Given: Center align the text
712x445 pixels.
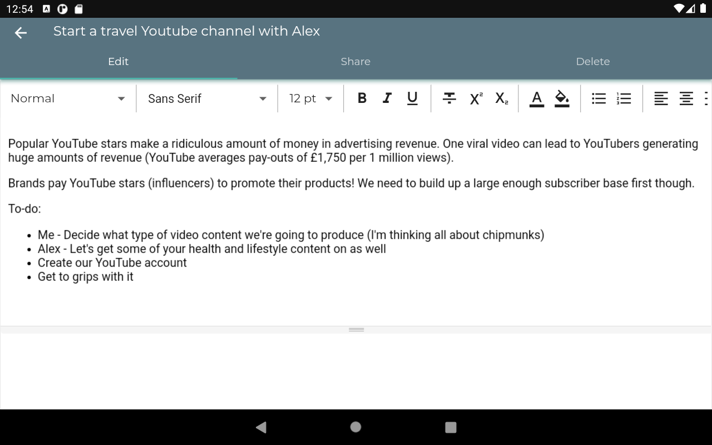Looking at the screenshot, I should [x=686, y=98].
